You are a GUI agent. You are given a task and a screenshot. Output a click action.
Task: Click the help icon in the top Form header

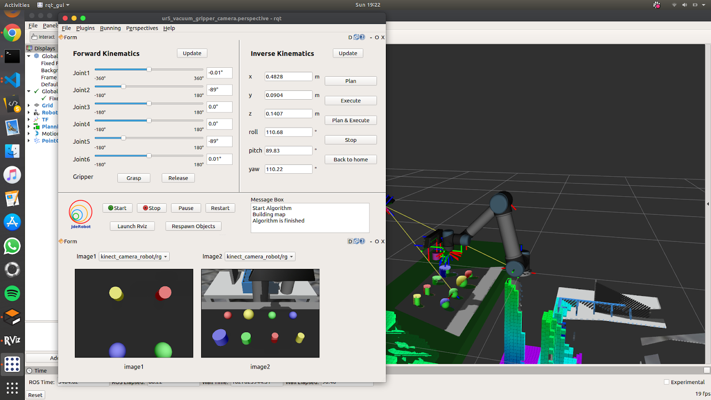pyautogui.click(x=362, y=37)
